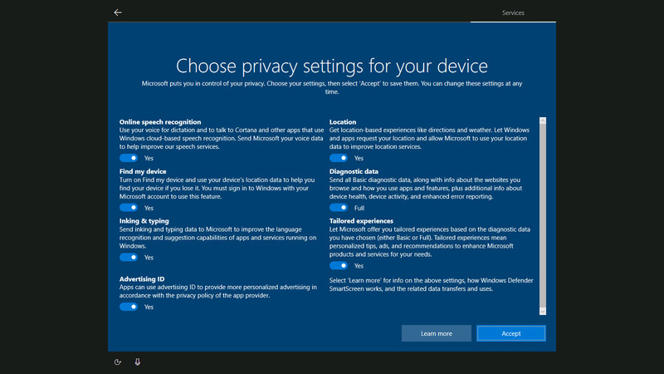Screen dimensions: 664x374
Task: Click the Learn more button
Action: 436,333
